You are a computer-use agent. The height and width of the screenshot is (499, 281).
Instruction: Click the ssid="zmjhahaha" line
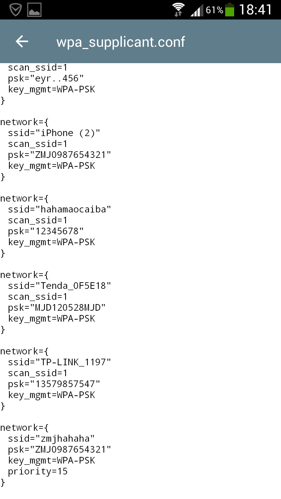click(51, 439)
